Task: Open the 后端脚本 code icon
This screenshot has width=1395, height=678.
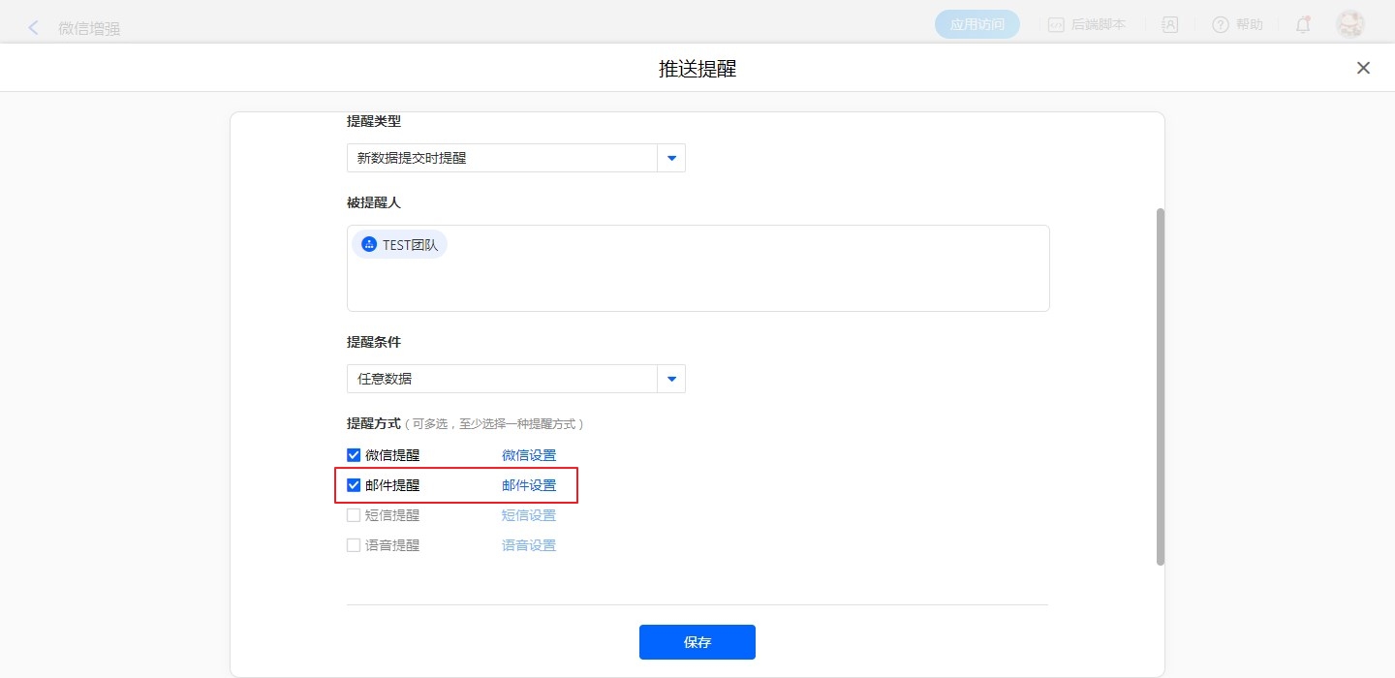Action: pyautogui.click(x=1056, y=25)
